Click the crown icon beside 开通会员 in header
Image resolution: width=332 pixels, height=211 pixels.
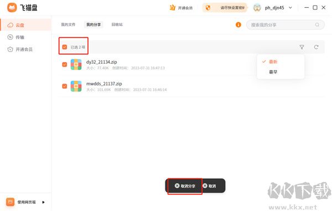point(172,8)
